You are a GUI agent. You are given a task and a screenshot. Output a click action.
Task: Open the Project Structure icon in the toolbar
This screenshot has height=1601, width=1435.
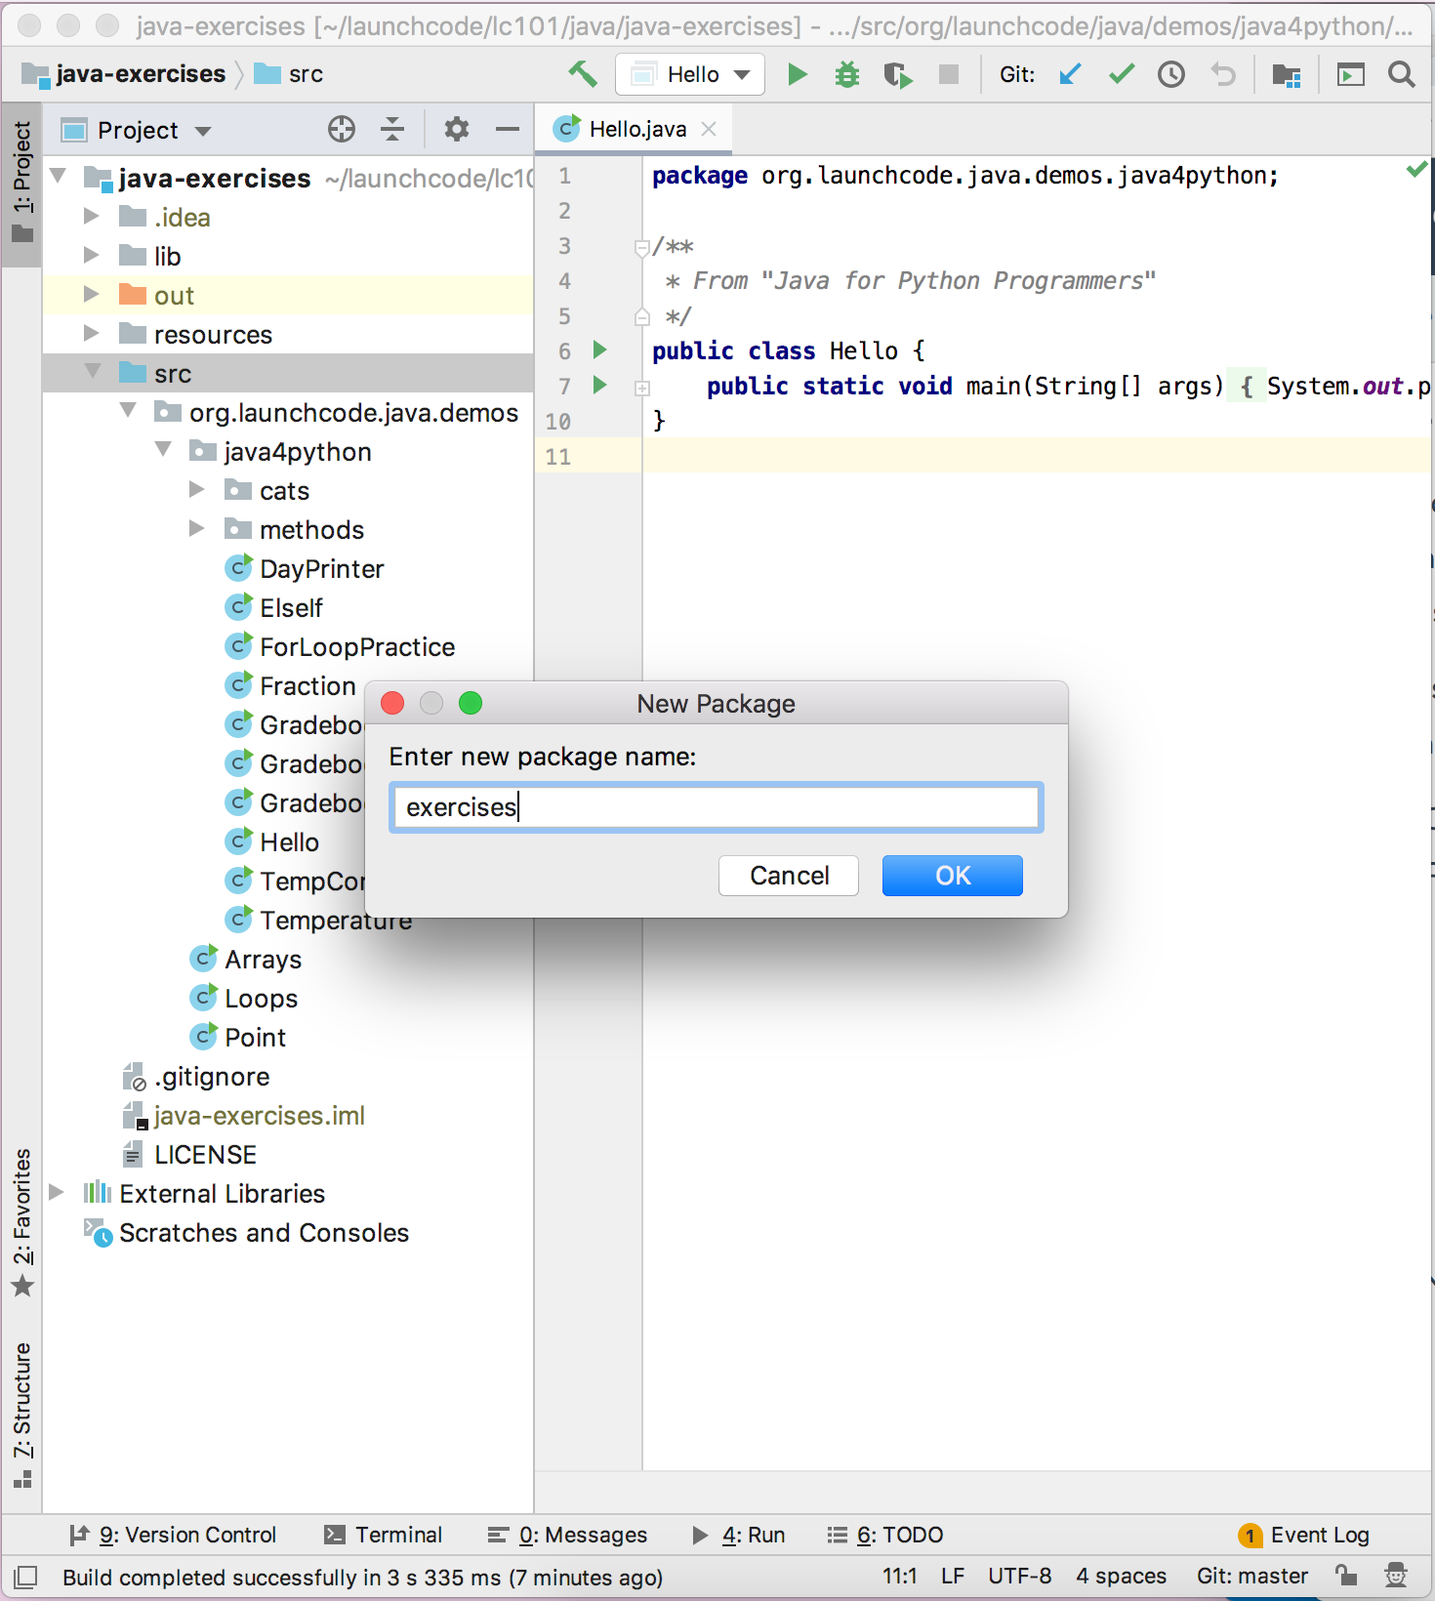1287,74
